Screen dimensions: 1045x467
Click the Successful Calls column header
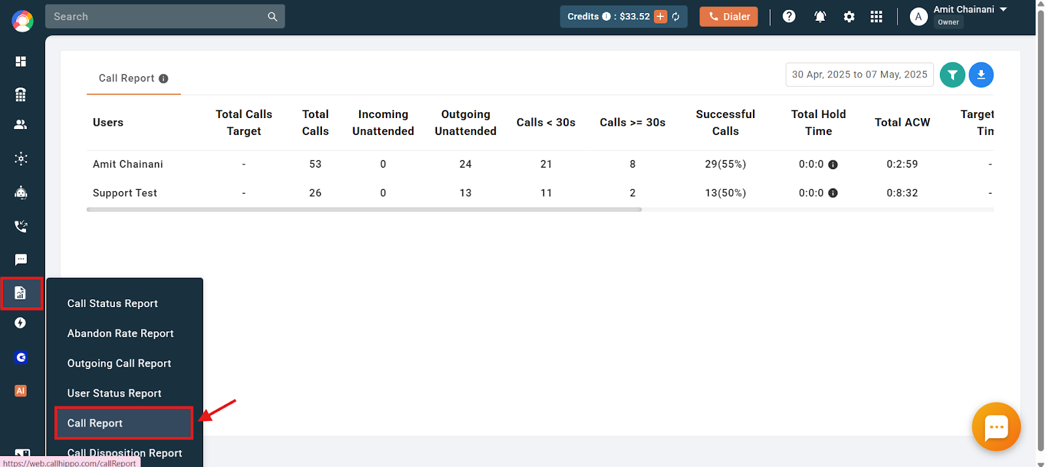pos(726,123)
